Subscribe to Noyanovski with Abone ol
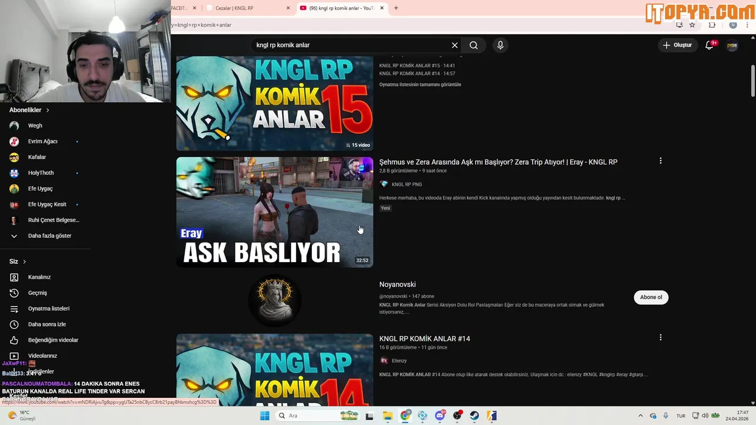 (x=651, y=297)
